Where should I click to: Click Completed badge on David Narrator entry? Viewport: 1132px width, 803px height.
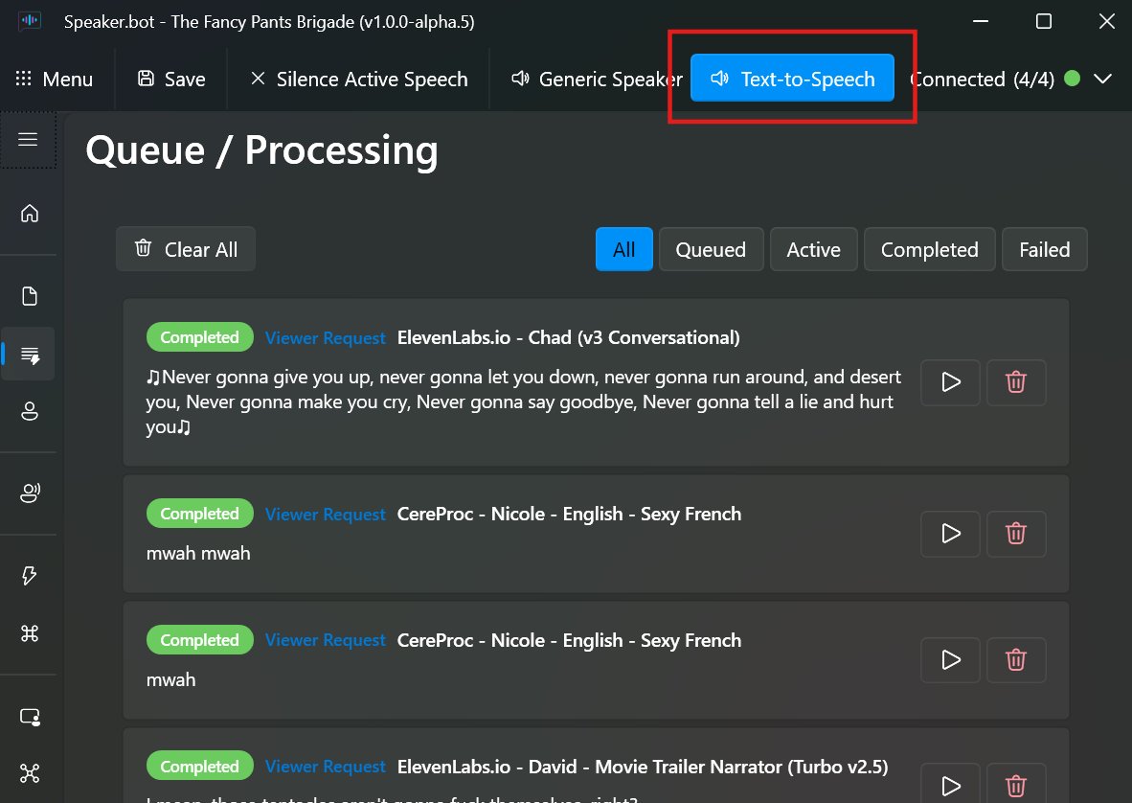[x=200, y=767]
